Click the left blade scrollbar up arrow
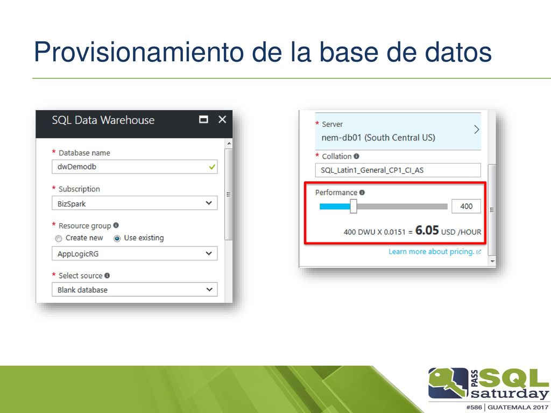This screenshot has width=551, height=413. (x=229, y=143)
